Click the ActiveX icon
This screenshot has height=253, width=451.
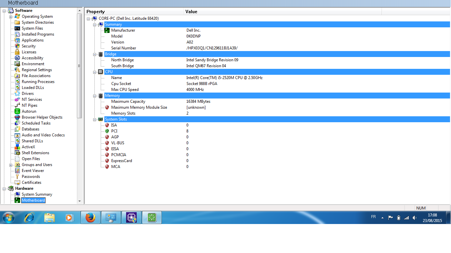tap(17, 147)
